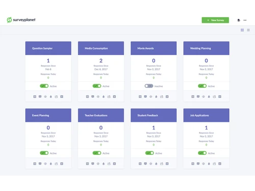Toggle Job Applications active switch
Image resolution: width=255 pixels, height=191 pixels.
[202, 153]
